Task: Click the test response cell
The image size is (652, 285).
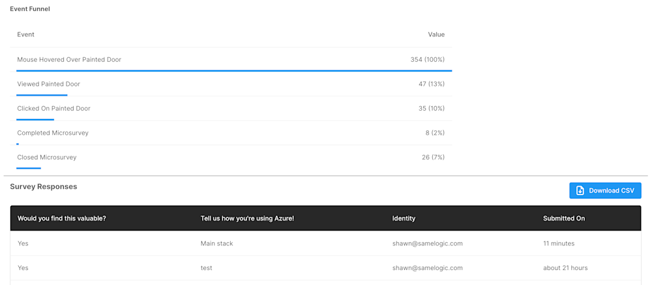Action: [206, 268]
